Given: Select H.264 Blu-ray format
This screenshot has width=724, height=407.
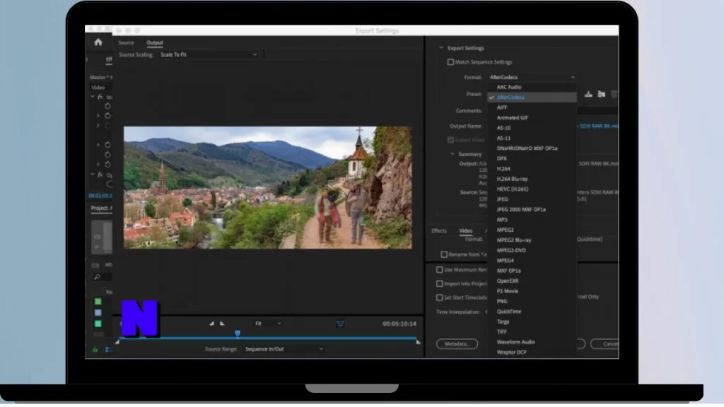Looking at the screenshot, I should point(532,179).
